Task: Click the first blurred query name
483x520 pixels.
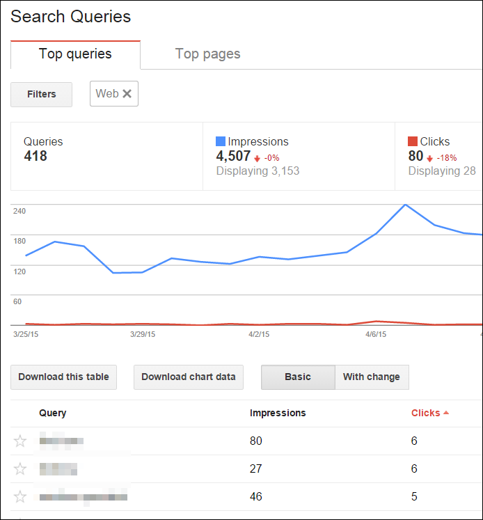Action: pos(61,441)
